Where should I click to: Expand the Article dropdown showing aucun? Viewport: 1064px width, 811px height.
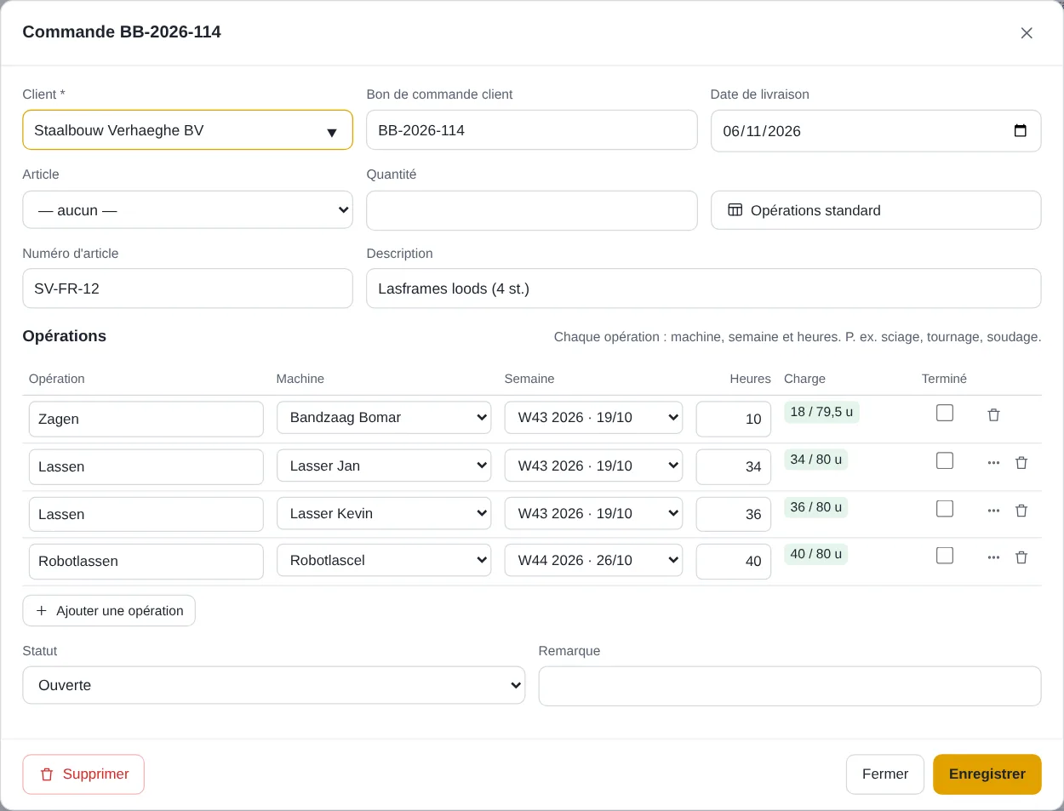[x=187, y=210]
